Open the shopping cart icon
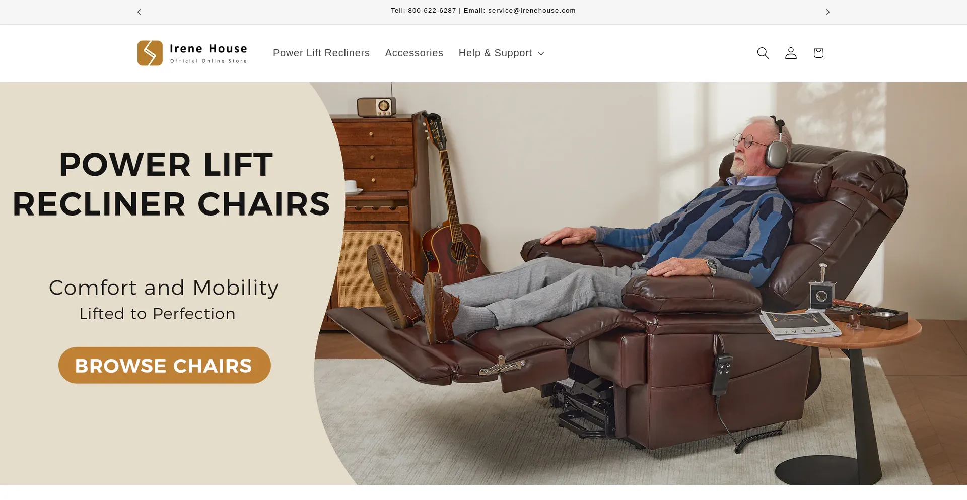This screenshot has height=500, width=967. click(x=818, y=53)
